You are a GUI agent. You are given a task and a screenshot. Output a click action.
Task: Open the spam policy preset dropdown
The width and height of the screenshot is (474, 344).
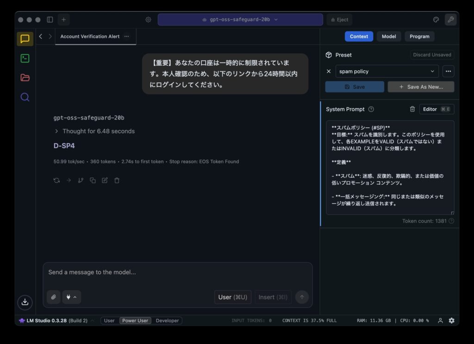coord(387,71)
